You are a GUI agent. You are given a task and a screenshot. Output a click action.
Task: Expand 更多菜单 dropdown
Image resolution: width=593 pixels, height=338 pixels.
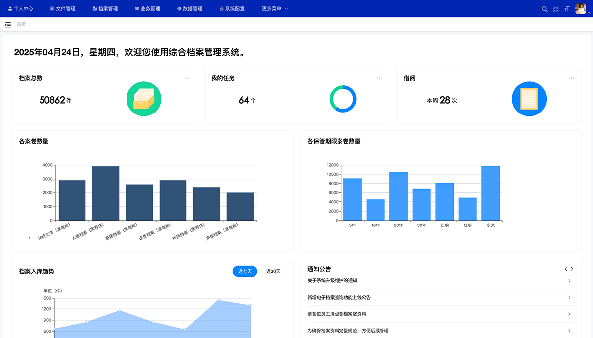[275, 9]
